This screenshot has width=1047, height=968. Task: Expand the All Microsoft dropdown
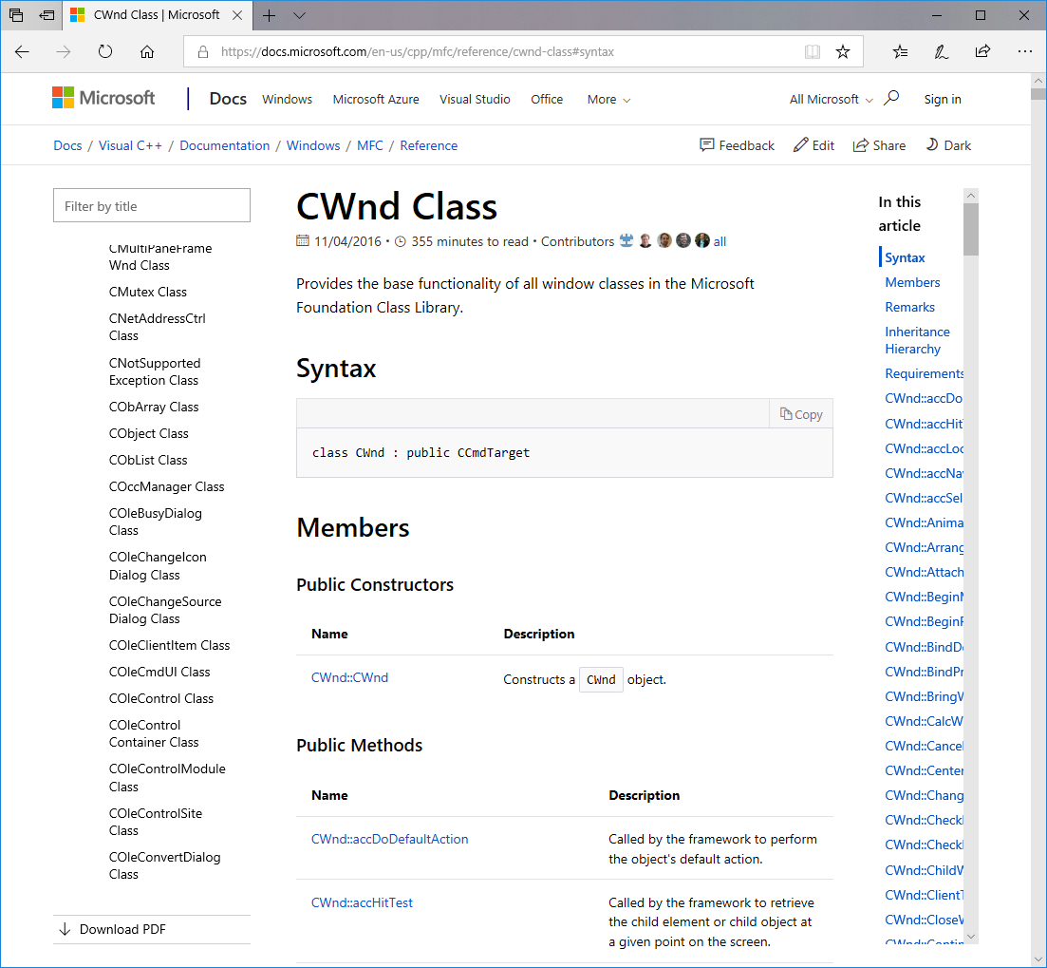pos(831,99)
